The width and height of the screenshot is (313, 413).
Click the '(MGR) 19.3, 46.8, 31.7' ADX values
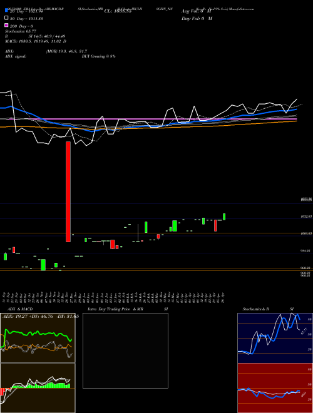(66, 51)
